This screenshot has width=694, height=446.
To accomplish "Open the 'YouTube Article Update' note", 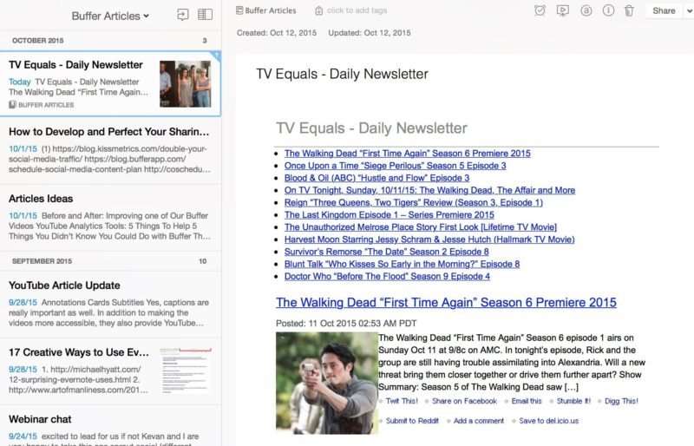I will tap(111, 305).
